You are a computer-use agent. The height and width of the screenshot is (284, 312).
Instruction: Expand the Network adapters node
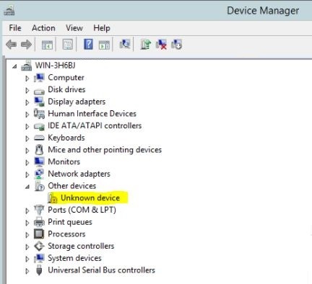(x=27, y=174)
